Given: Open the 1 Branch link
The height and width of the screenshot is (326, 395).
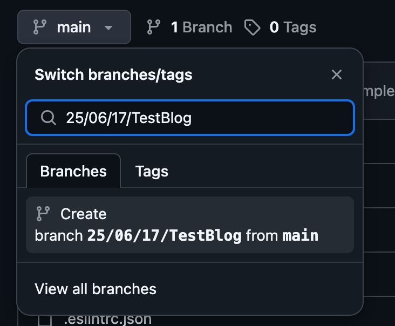Looking at the screenshot, I should pyautogui.click(x=201, y=27).
